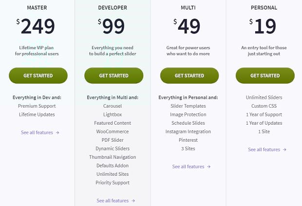Click Get Started under Master plan

38,75
